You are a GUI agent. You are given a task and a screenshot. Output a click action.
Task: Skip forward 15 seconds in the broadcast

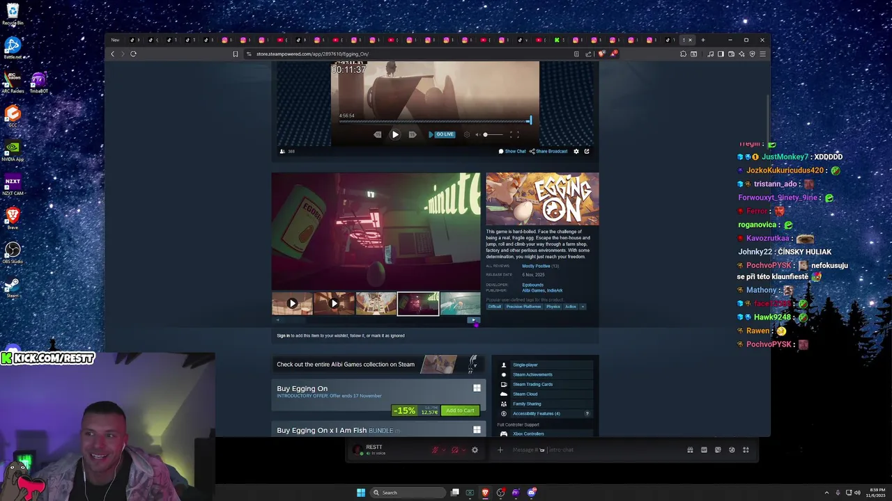tap(413, 134)
